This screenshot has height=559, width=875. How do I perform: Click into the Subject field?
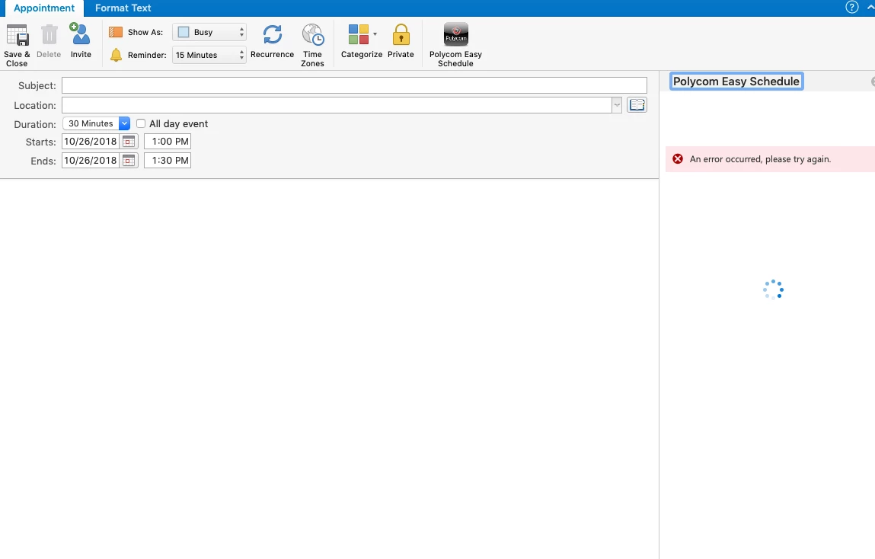pos(354,85)
